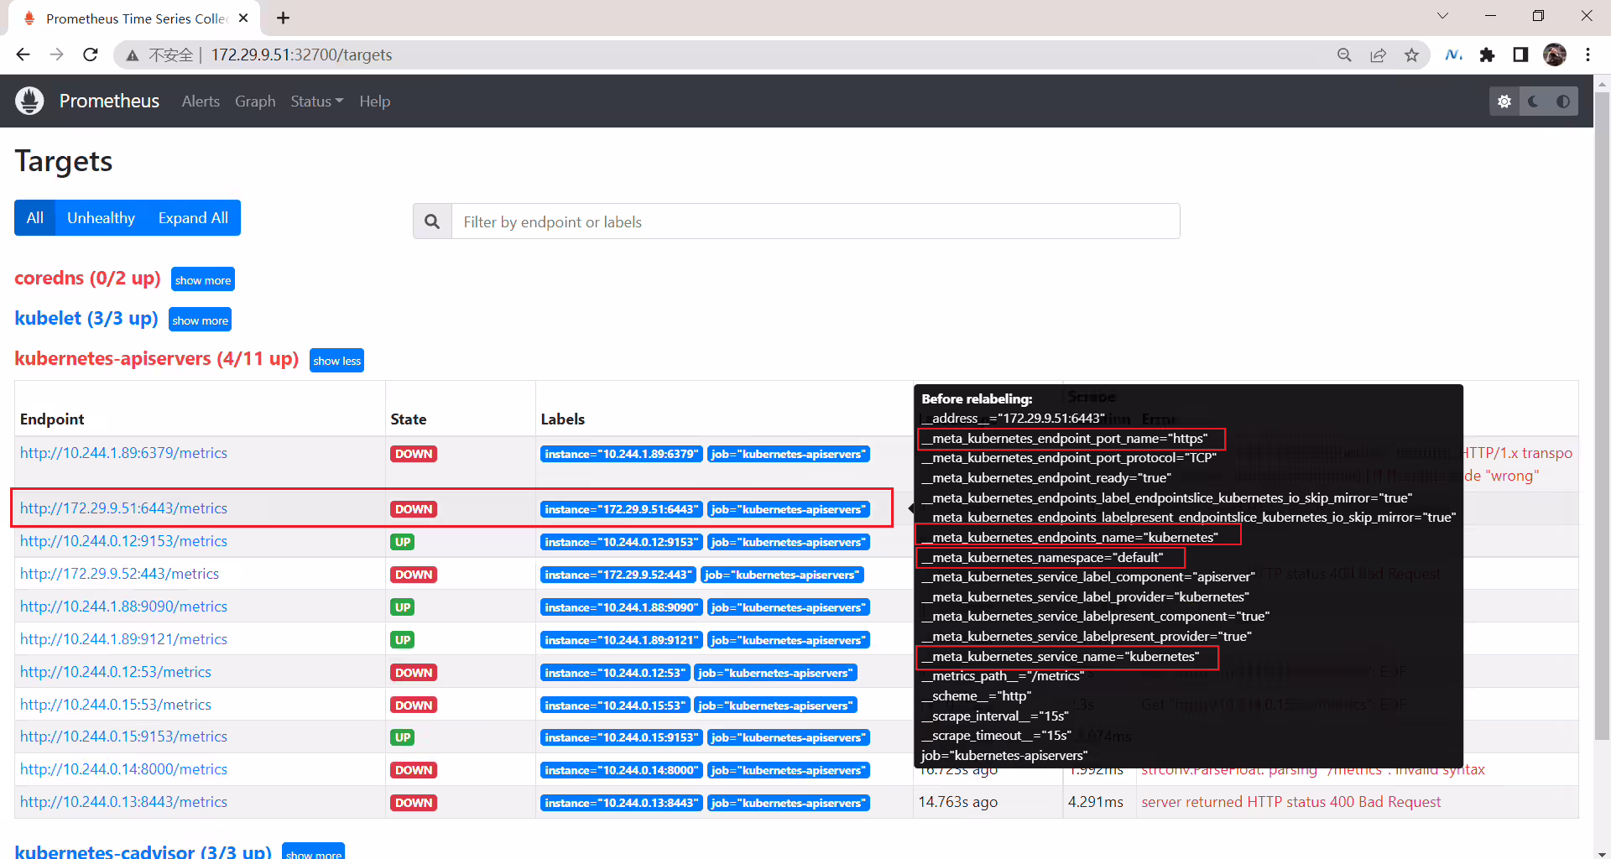Screen dimensions: 1611x859
Task: Toggle the browser side panel icon
Action: (x=1520, y=55)
